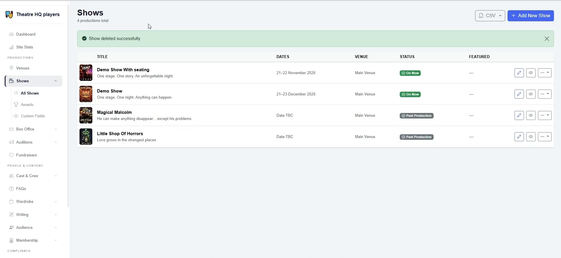The height and width of the screenshot is (258, 561).
Task: Click On Now badge for Demo Show
Action: click(410, 94)
